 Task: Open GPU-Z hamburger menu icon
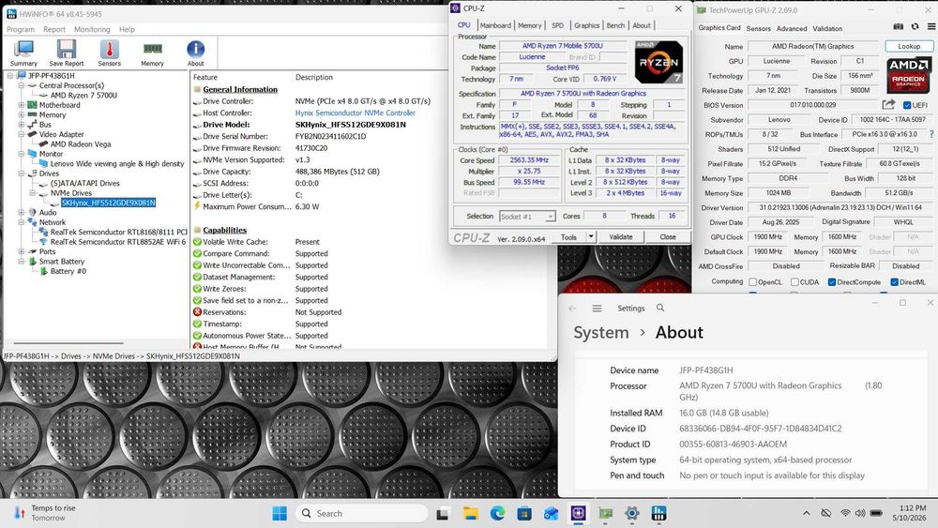931,27
